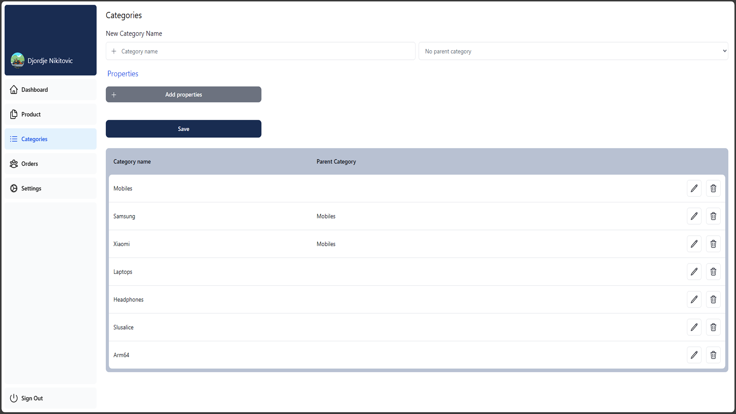This screenshot has height=414, width=736.
Task: Select Orders in the sidebar menu
Action: (x=30, y=164)
